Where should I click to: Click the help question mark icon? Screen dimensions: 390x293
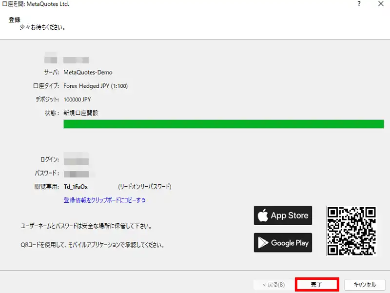[x=359, y=4]
